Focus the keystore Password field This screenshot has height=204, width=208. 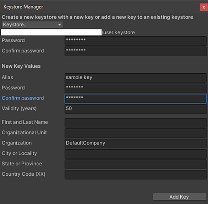click(136, 41)
